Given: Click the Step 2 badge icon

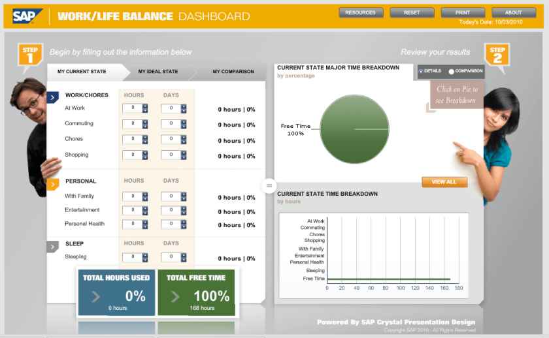Looking at the screenshot, I should [497, 55].
